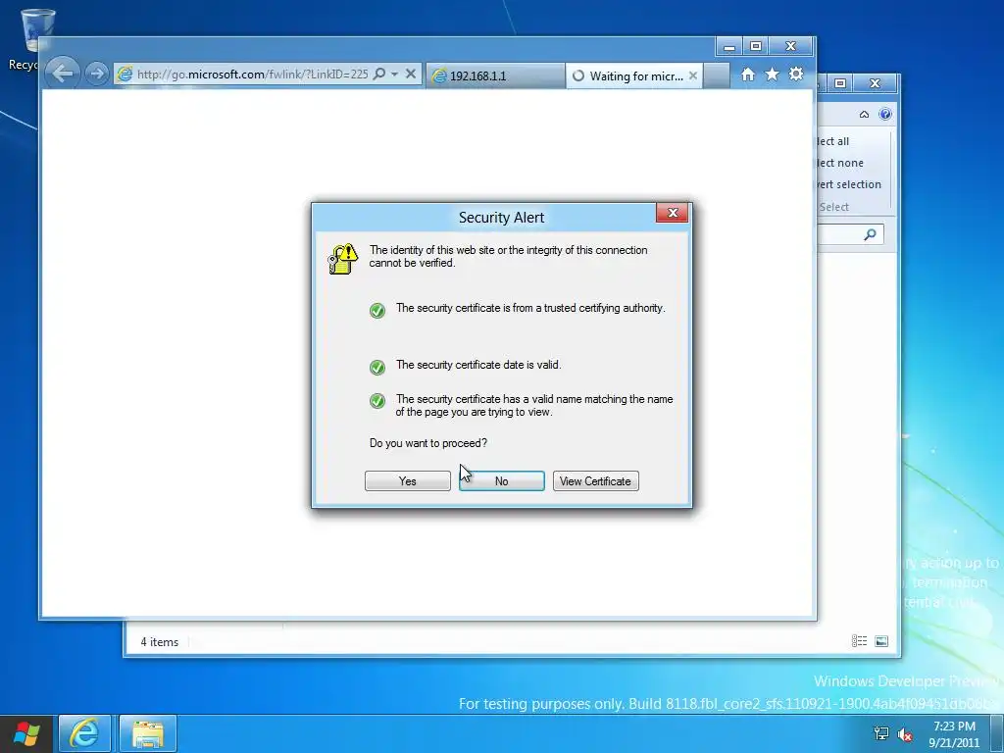The image size is (1004, 753).
Task: Click the Internet Explorer taskbar icon
Action: click(x=84, y=733)
